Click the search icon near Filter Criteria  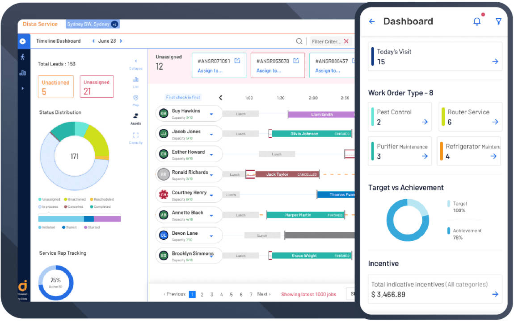(x=299, y=40)
